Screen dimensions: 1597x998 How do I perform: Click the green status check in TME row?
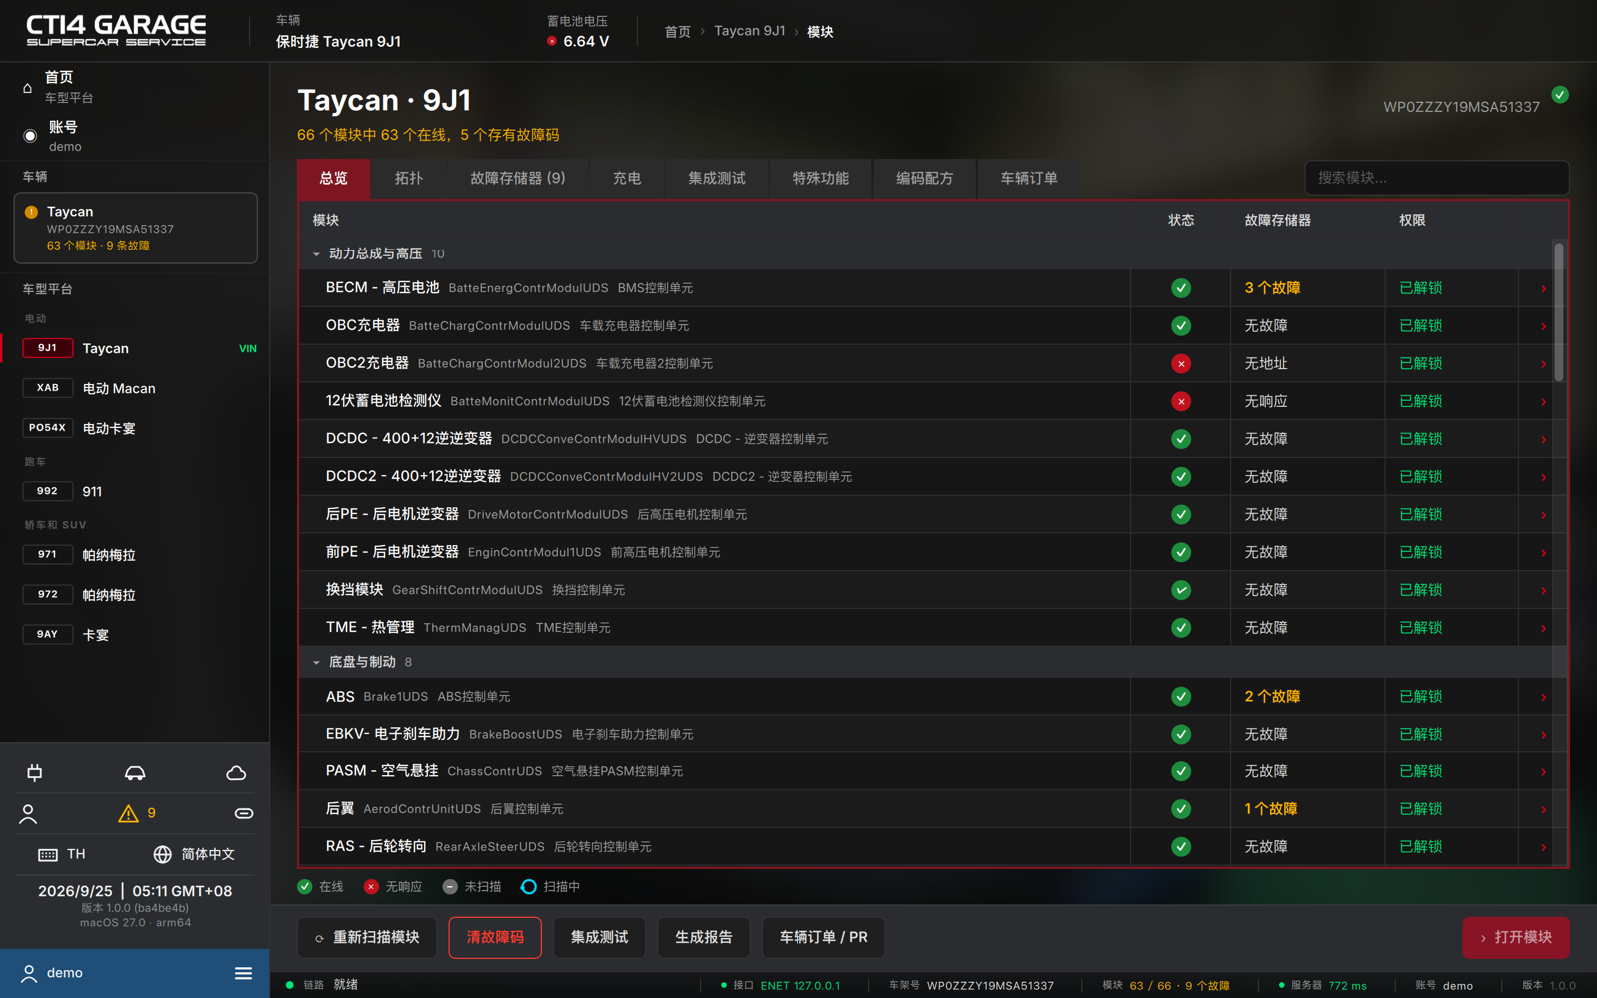pyautogui.click(x=1181, y=628)
